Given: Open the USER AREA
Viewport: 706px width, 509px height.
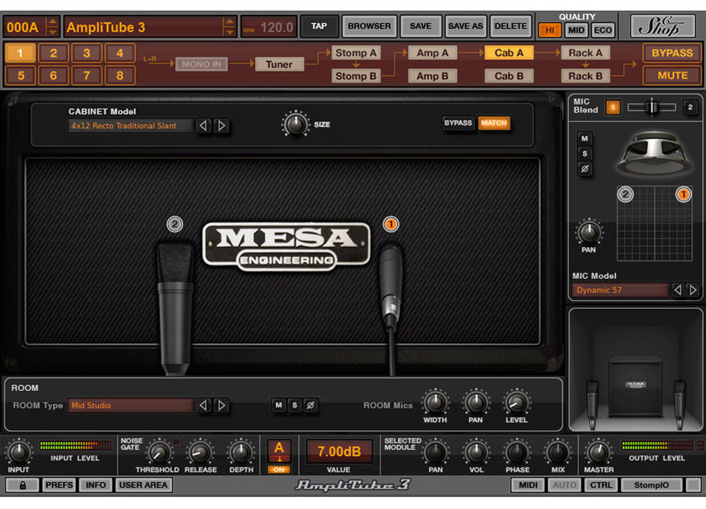Looking at the screenshot, I should click(143, 485).
